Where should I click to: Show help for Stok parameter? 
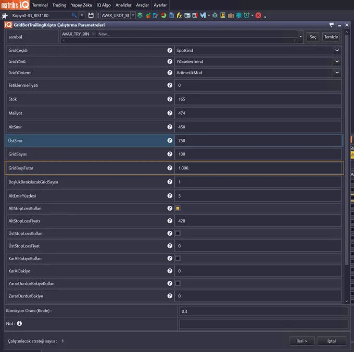click(x=170, y=99)
